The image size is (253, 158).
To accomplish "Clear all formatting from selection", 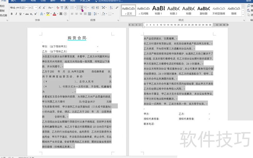I will click(58, 8).
